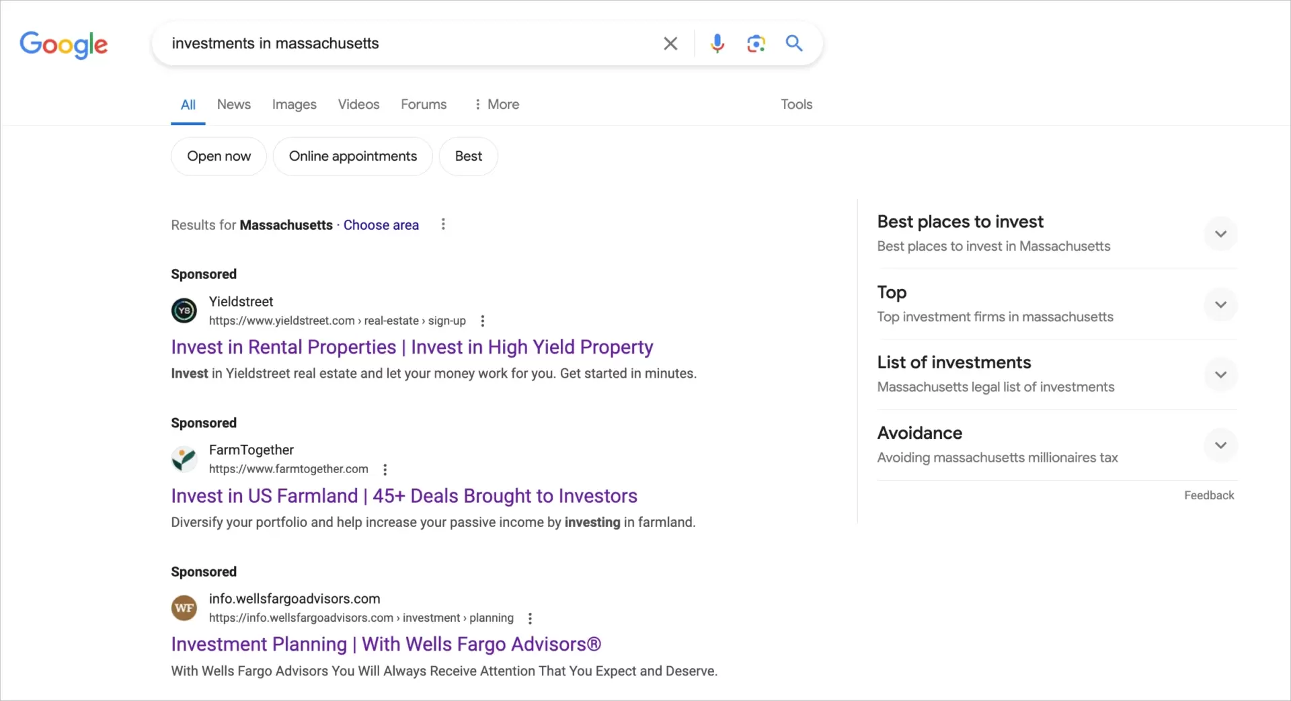This screenshot has width=1291, height=701.
Task: Expand the Best places to invest suggestion
Action: [1220, 234]
